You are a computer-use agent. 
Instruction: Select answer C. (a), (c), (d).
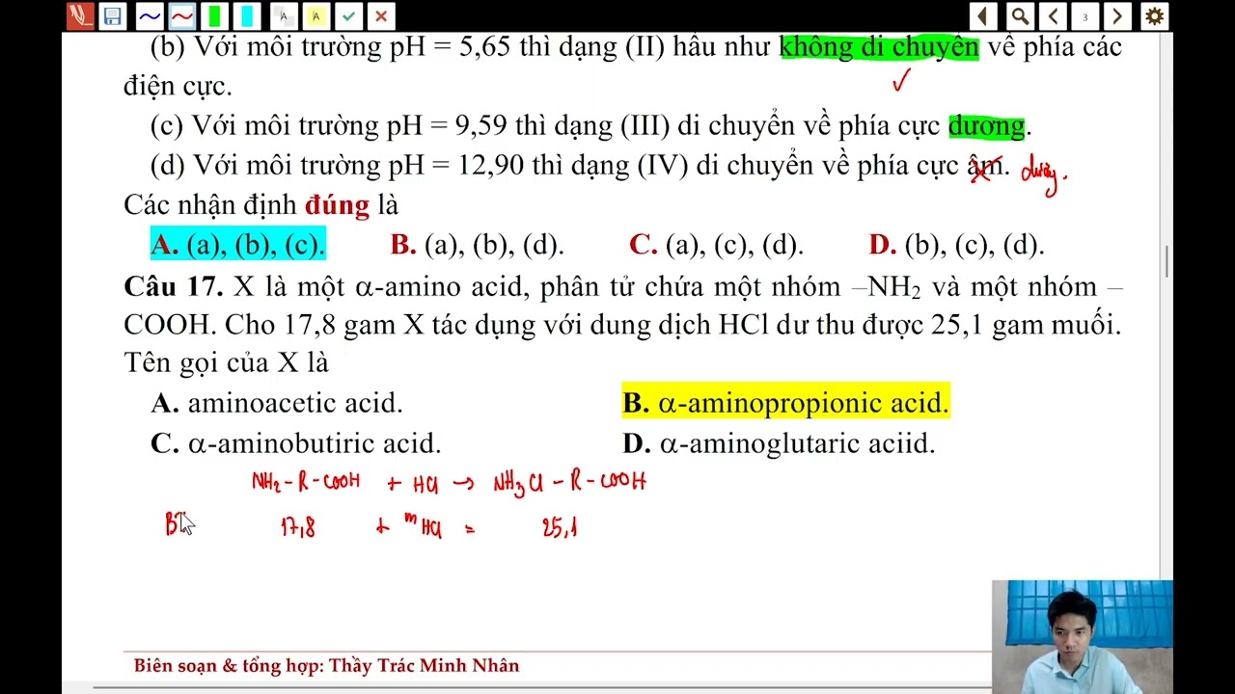coord(716,245)
